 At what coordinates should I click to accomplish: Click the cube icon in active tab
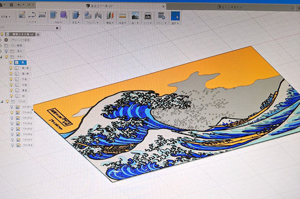click(88, 6)
